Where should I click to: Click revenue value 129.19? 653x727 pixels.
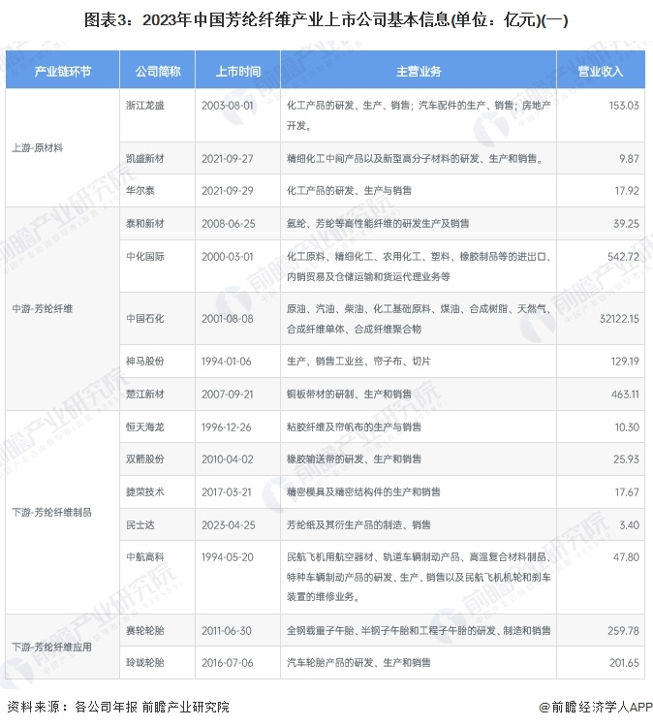click(x=625, y=362)
